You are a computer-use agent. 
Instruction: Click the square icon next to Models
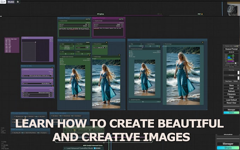point(18,2)
